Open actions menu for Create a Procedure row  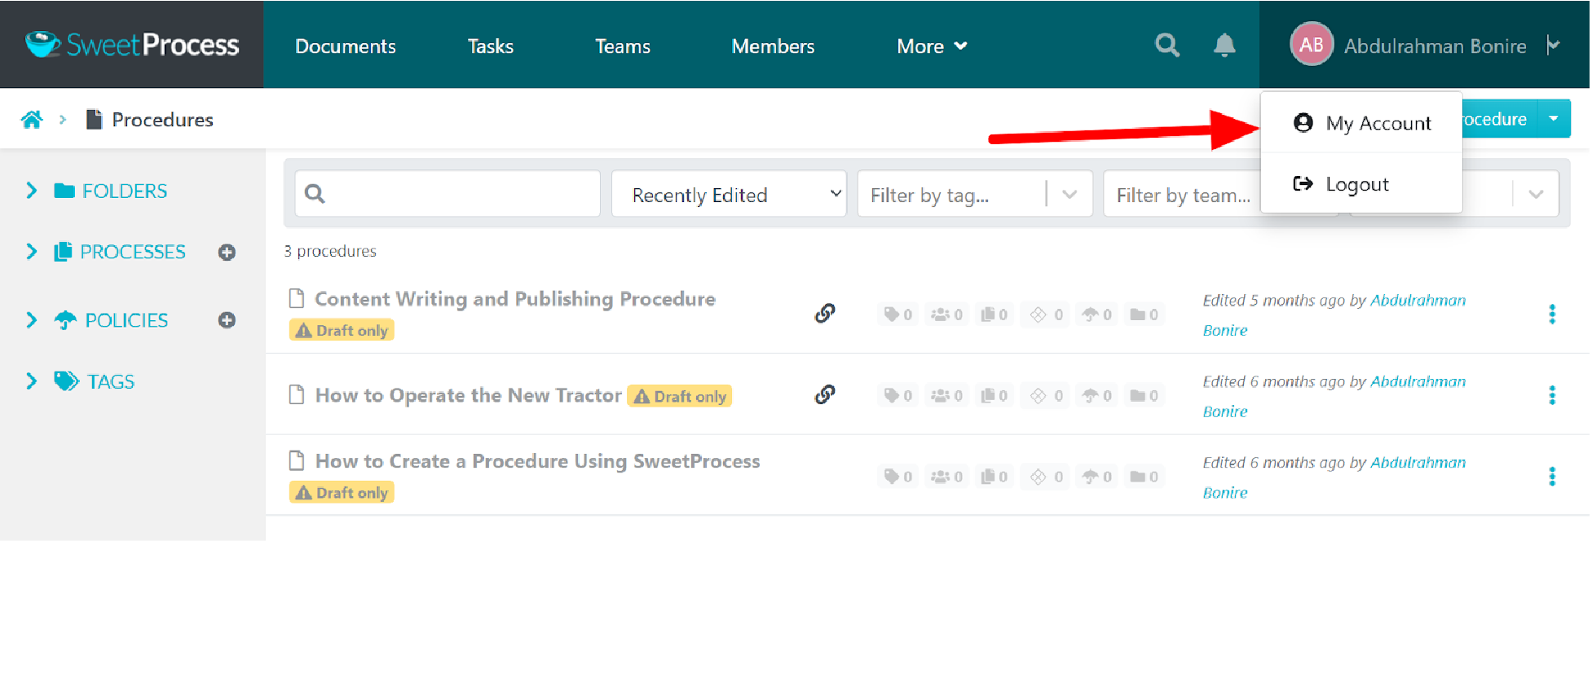(1551, 476)
